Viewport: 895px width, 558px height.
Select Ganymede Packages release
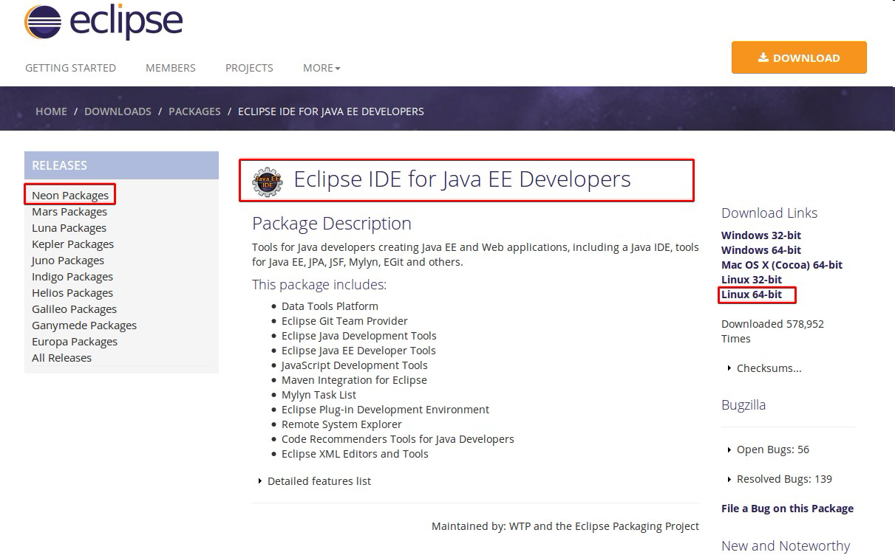coord(84,325)
